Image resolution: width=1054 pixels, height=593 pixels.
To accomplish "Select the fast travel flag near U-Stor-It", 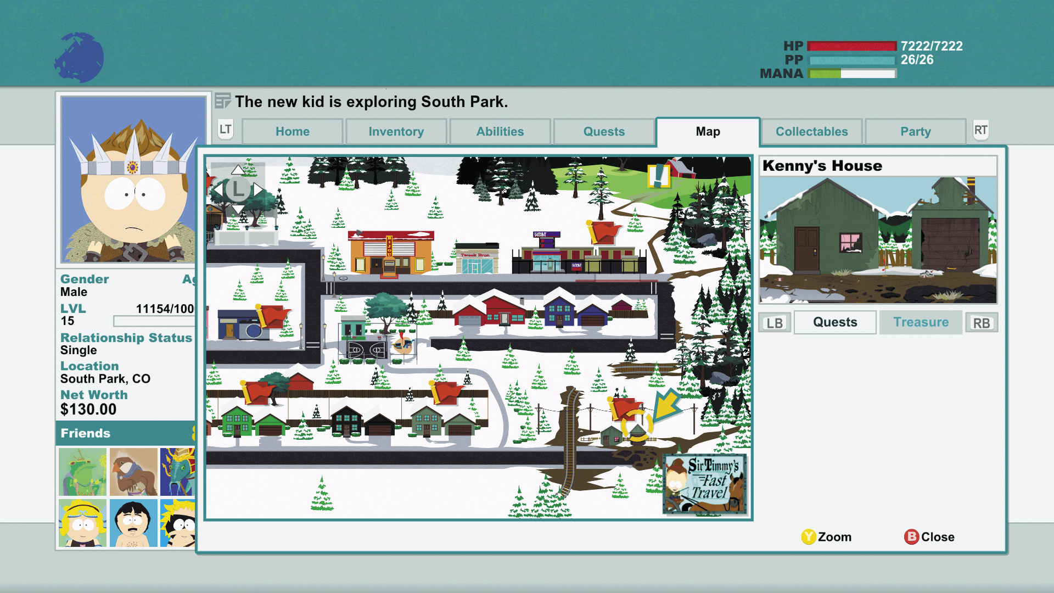I will [603, 232].
